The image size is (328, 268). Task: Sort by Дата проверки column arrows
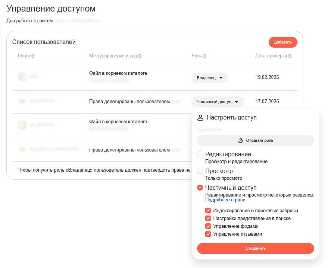pos(290,56)
